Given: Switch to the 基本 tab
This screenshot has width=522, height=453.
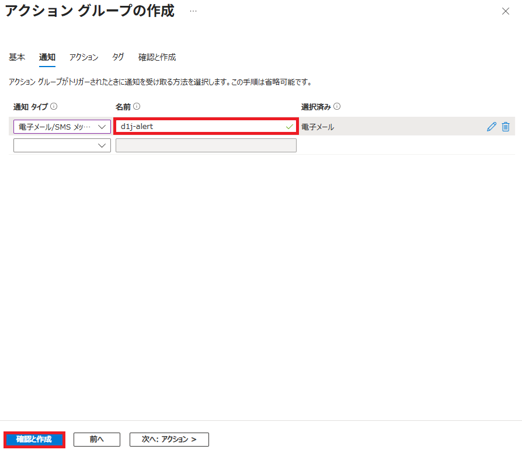Looking at the screenshot, I should 17,57.
